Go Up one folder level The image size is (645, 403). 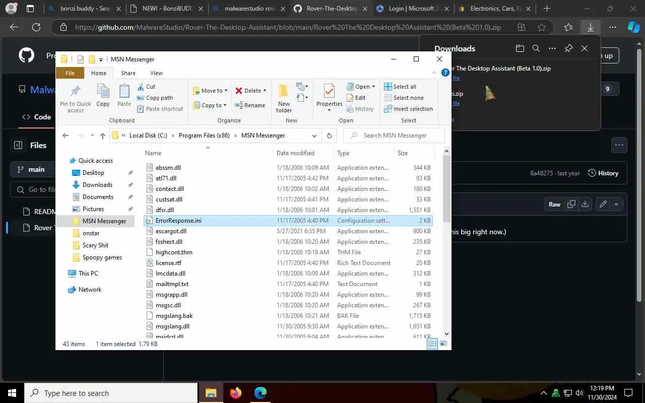103,136
